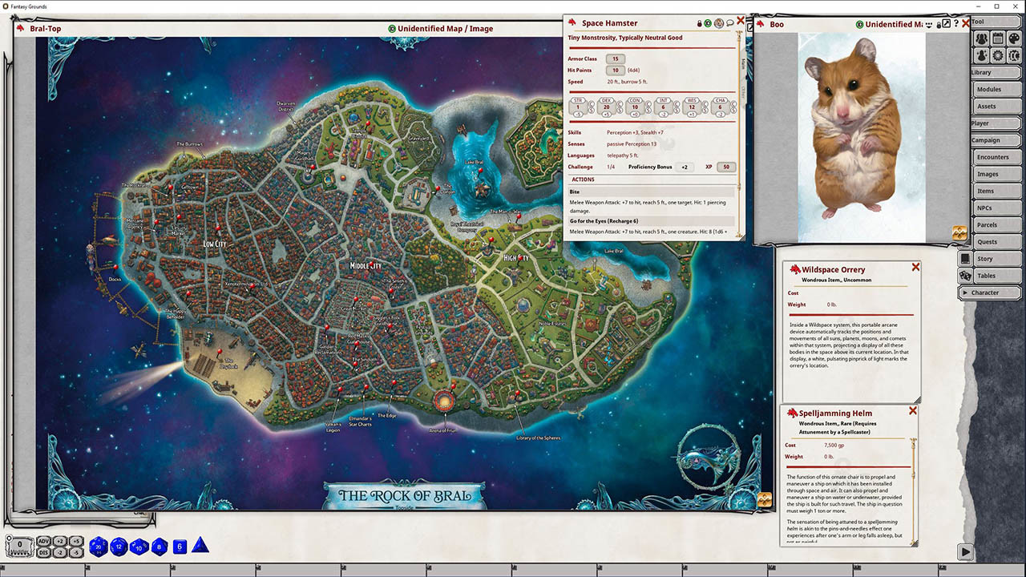The height and width of the screenshot is (577, 1026).
Task: Enable the ADV roll modifier
Action: [x=44, y=540]
